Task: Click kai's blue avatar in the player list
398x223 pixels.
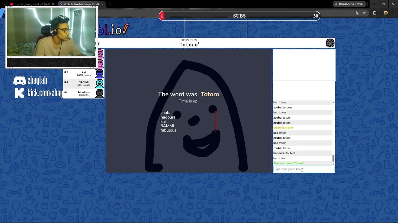Action: [x=99, y=73]
